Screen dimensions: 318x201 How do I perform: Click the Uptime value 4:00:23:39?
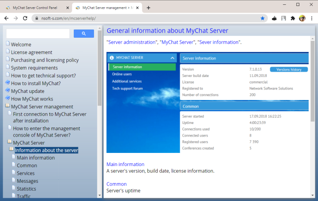click(x=258, y=123)
